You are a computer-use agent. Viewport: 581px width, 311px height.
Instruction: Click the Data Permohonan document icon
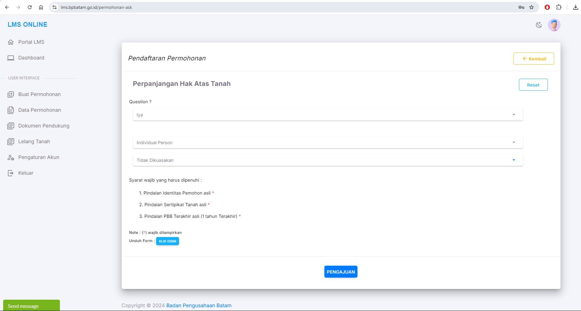pos(11,110)
